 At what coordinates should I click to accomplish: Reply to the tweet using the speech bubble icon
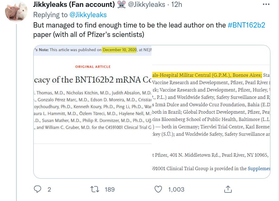[x=38, y=189]
